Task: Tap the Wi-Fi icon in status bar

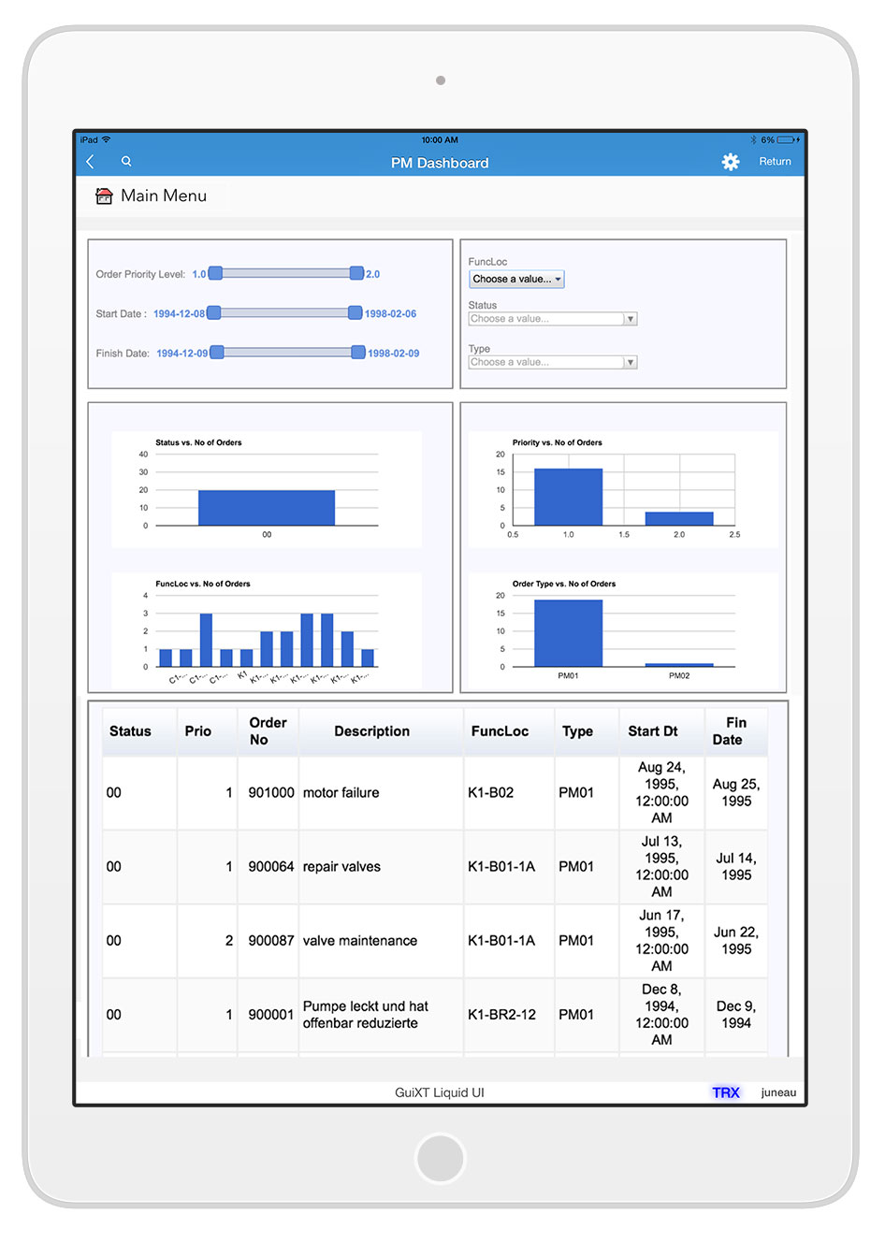Action: coord(107,140)
